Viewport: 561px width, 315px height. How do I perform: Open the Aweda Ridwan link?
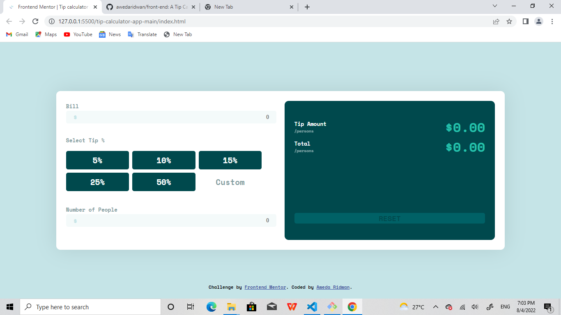(x=333, y=287)
